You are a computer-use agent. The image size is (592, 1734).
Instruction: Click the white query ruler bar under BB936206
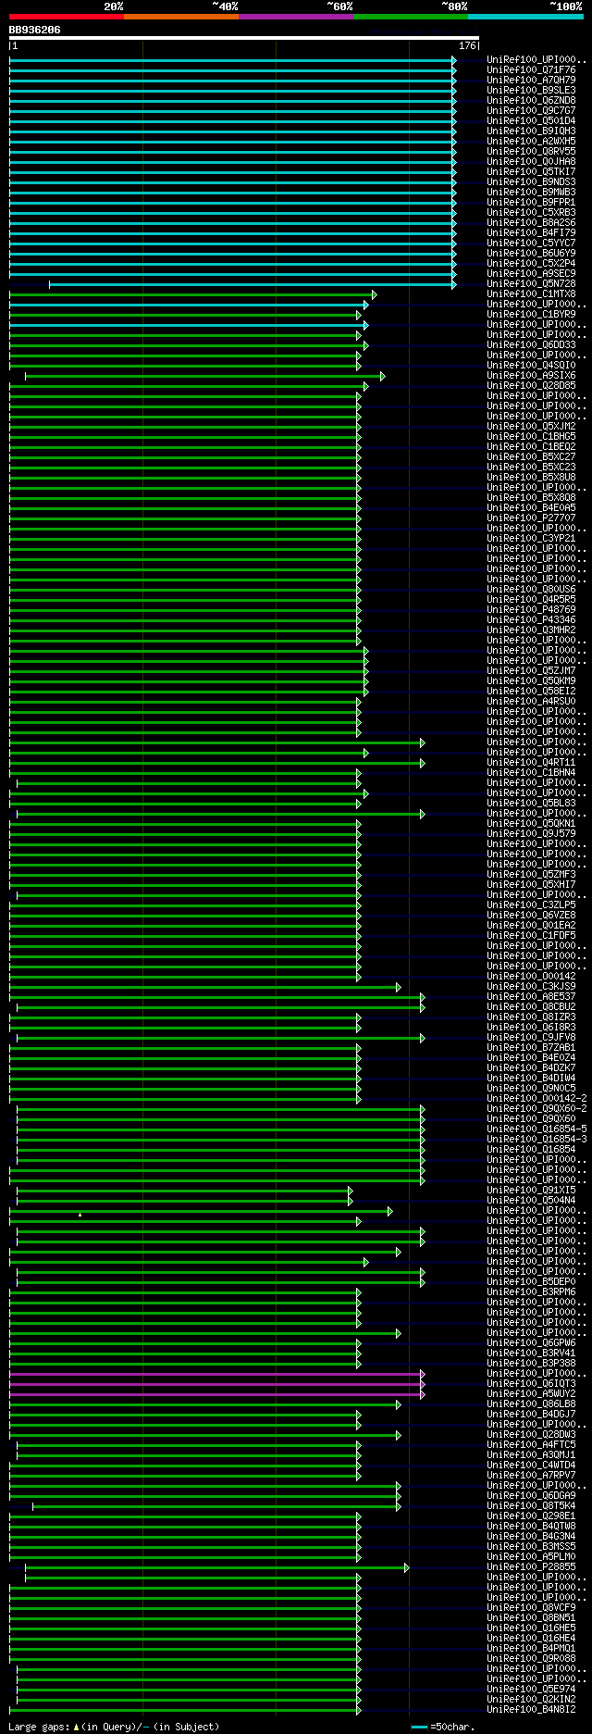click(244, 38)
